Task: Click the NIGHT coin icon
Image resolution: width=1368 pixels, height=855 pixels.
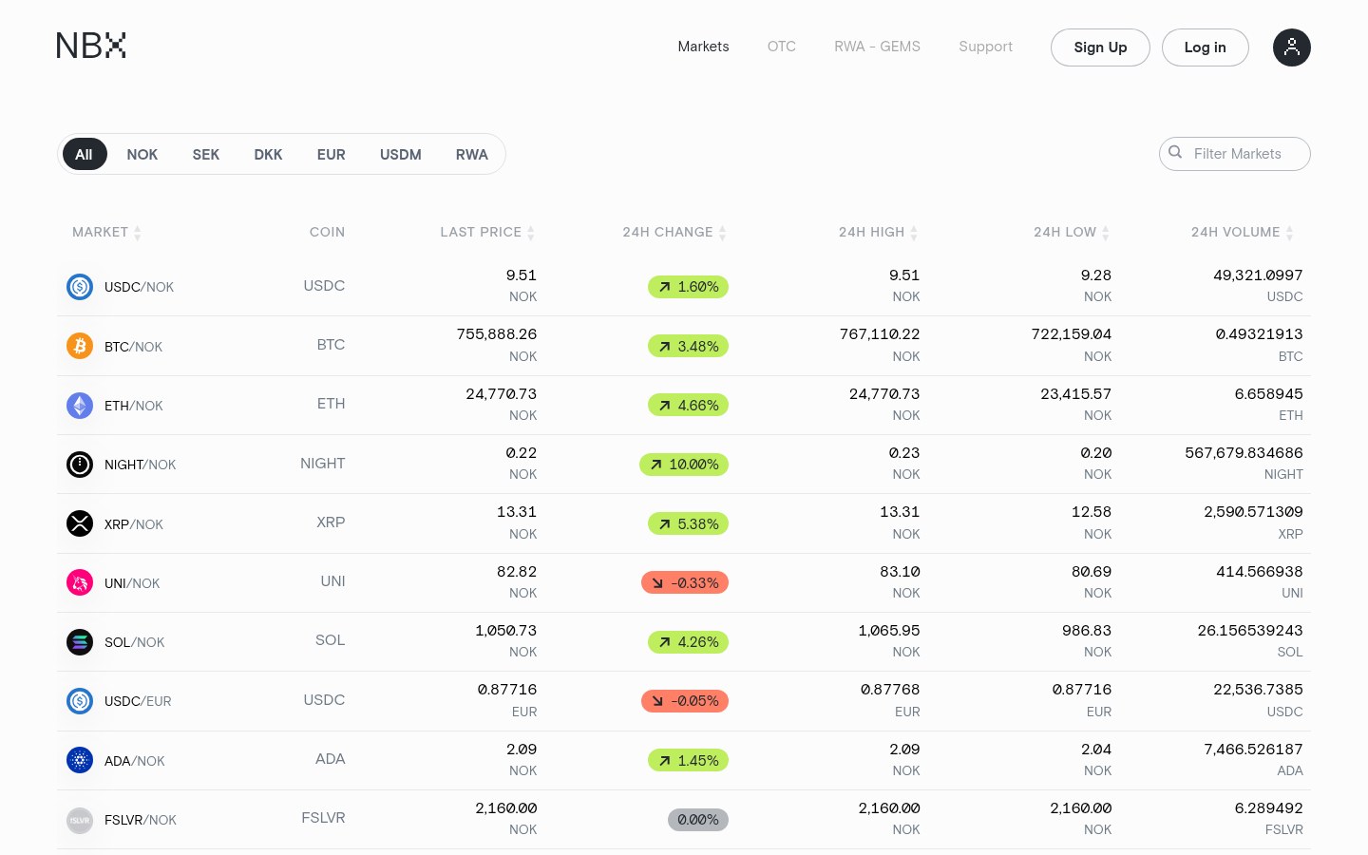Action: (x=80, y=464)
